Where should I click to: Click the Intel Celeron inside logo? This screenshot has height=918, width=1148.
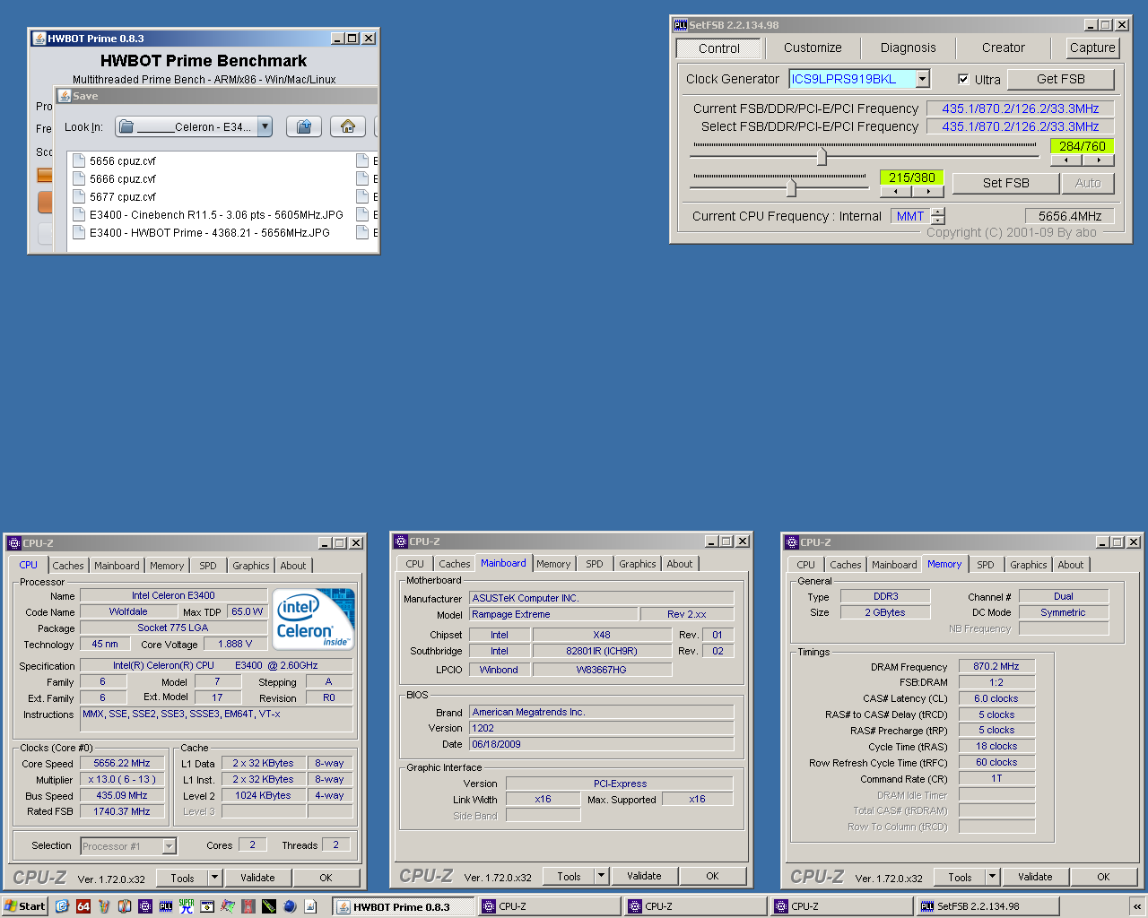click(314, 618)
